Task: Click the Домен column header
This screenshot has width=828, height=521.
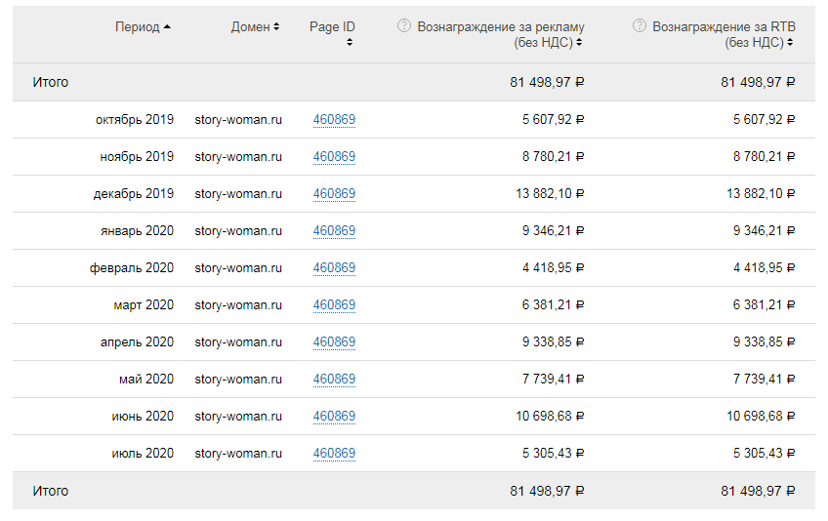Action: [x=250, y=27]
